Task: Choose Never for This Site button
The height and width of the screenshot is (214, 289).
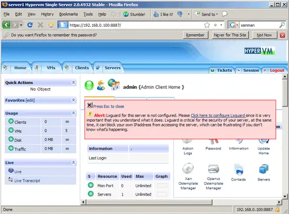Action: [x=230, y=35]
